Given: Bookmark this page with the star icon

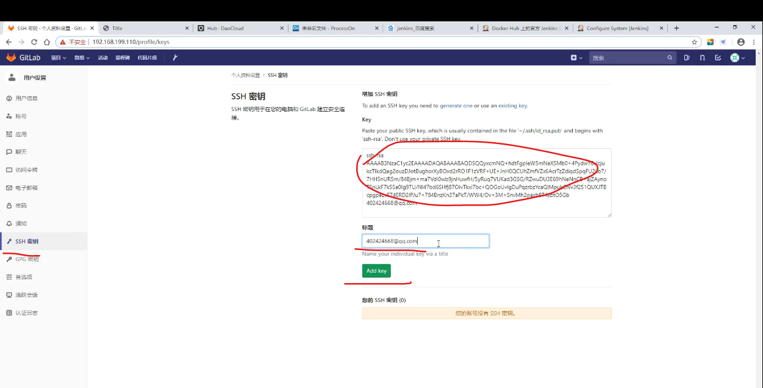Looking at the screenshot, I should [x=694, y=42].
